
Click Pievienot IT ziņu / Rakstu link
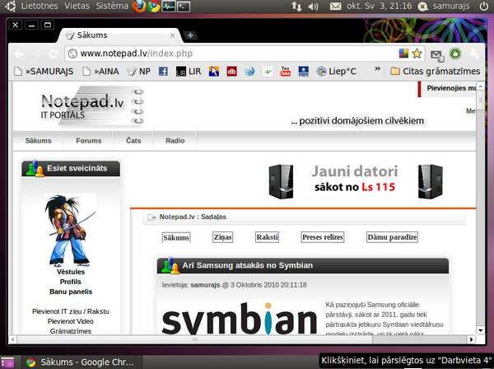coord(71,311)
